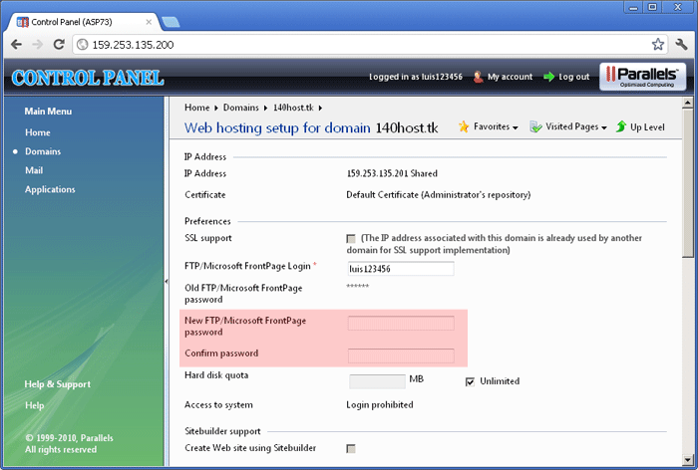Open the browser wrench settings menu
Image resolution: width=698 pixels, height=470 pixels.
[x=681, y=45]
